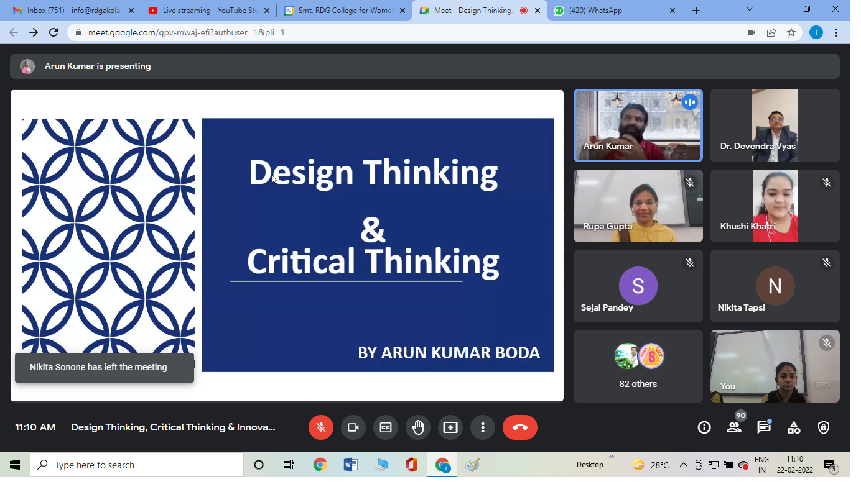The height and width of the screenshot is (487, 861).
Task: Raise hand in the meeting
Action: coord(418,427)
